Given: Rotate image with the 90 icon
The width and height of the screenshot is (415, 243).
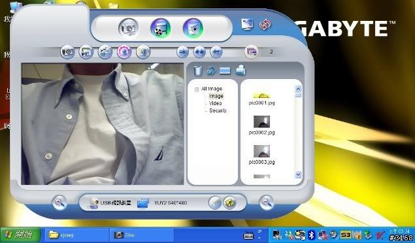Looking at the screenshot, I should (211, 71).
